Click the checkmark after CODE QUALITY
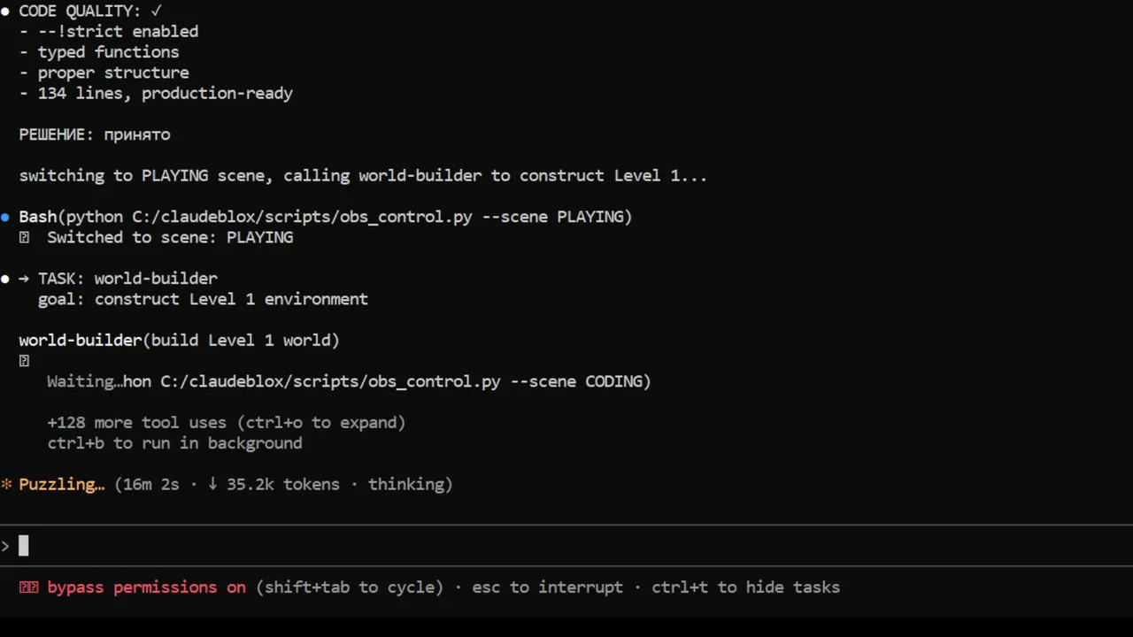1133x637 pixels. [156, 11]
